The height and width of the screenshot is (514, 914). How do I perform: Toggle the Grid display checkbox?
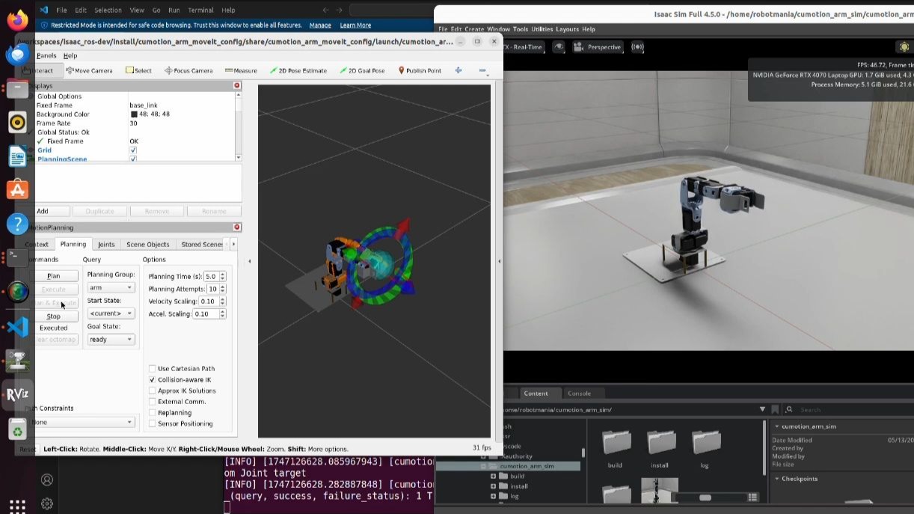point(133,150)
